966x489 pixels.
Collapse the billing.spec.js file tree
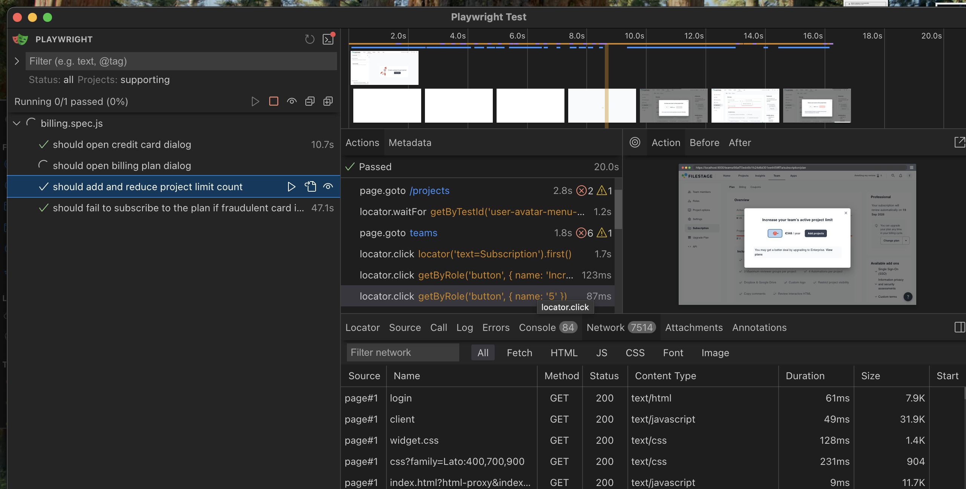point(17,123)
